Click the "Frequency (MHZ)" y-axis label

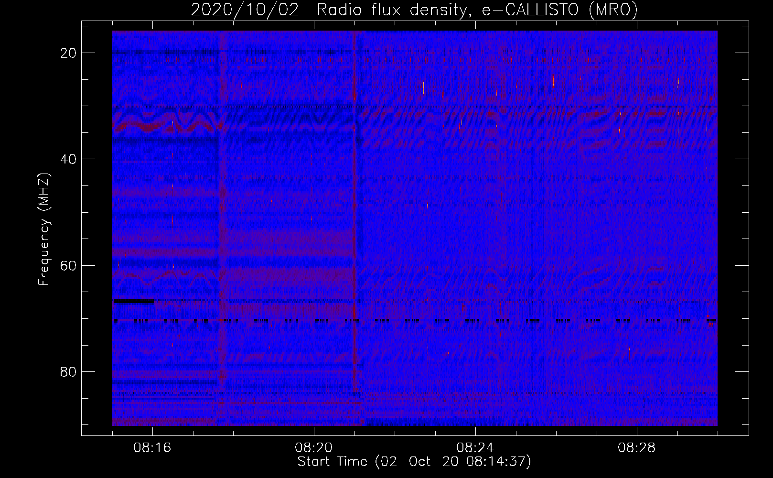click(44, 229)
